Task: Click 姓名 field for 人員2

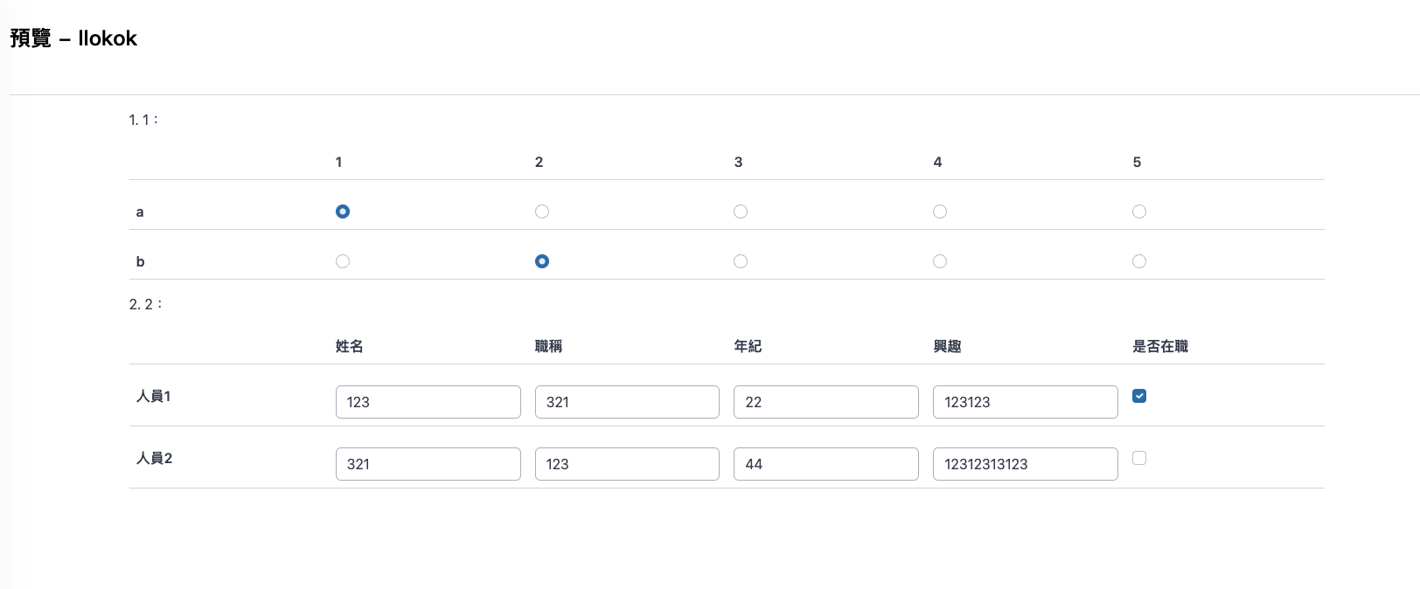Action: click(x=428, y=464)
